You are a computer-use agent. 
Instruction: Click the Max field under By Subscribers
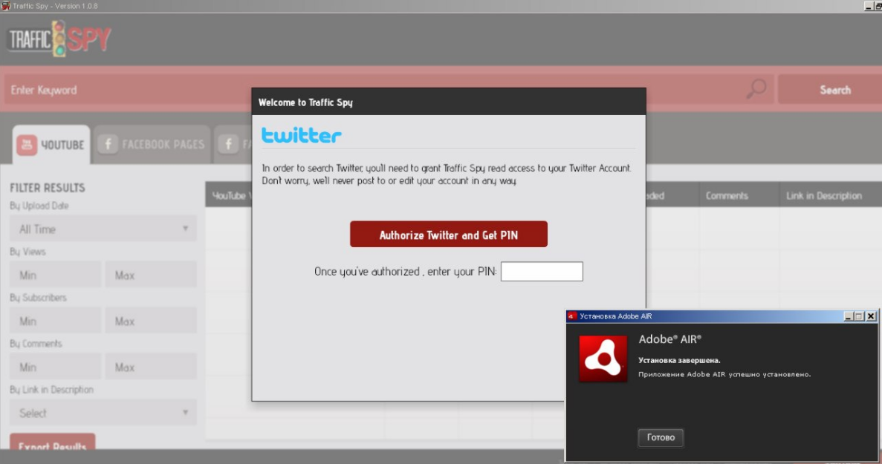click(150, 321)
